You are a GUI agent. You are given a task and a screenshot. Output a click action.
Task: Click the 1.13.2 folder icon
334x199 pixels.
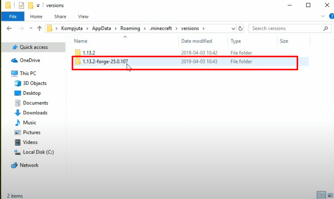(x=78, y=53)
